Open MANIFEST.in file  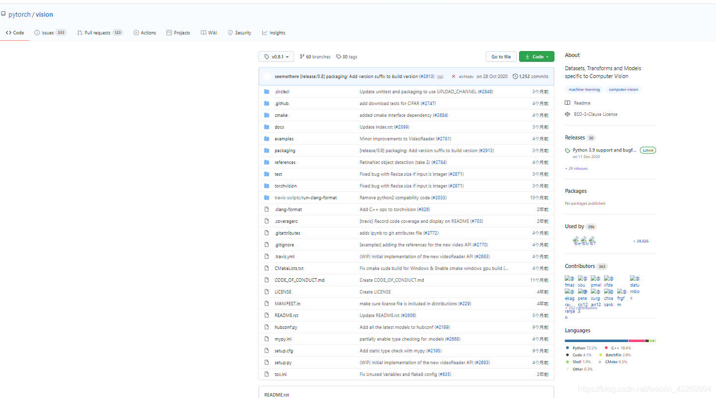[x=287, y=304]
